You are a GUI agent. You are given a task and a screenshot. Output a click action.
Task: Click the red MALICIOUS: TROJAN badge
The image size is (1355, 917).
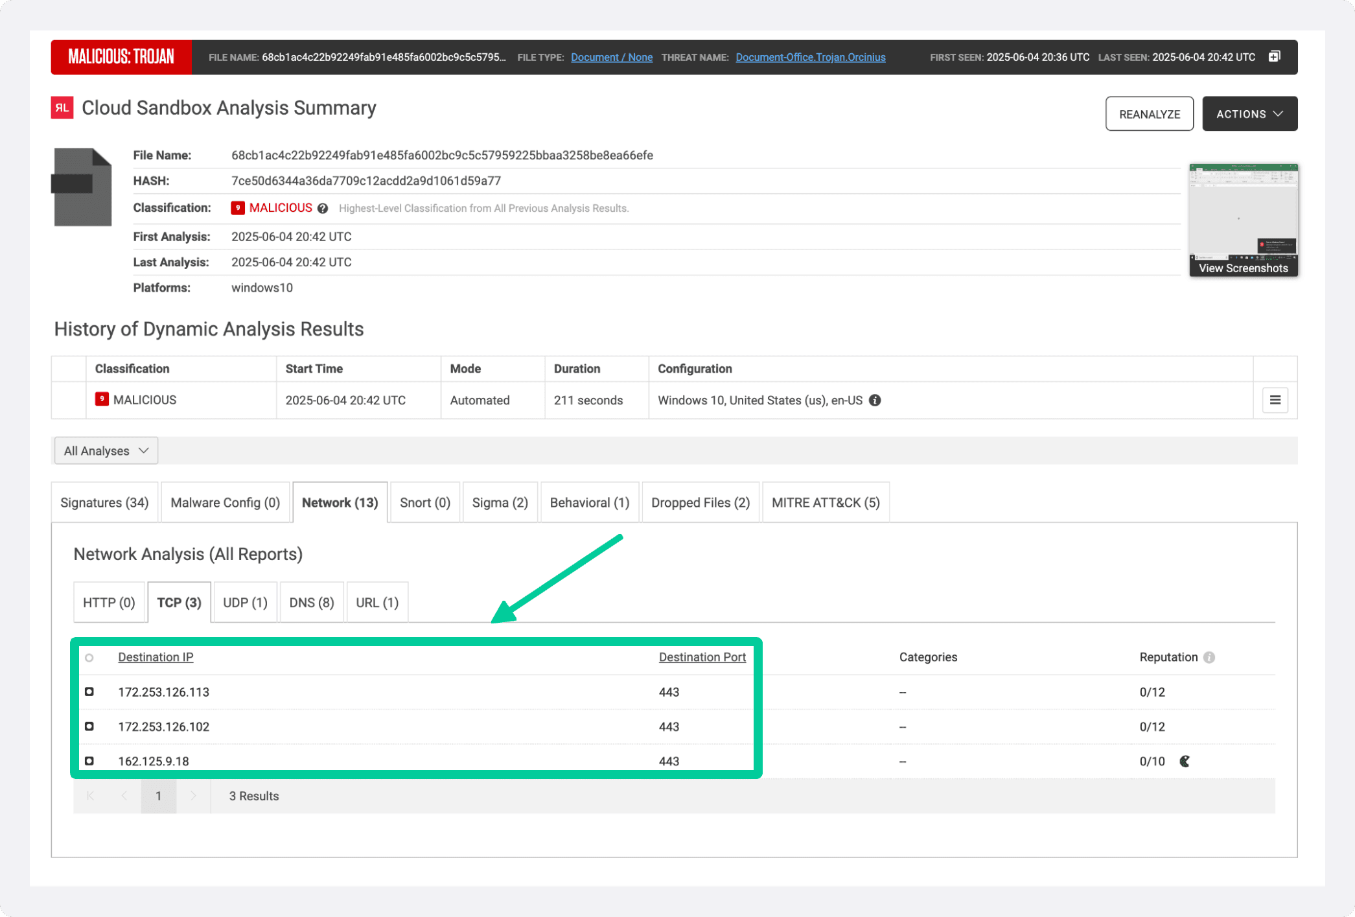[x=121, y=57]
